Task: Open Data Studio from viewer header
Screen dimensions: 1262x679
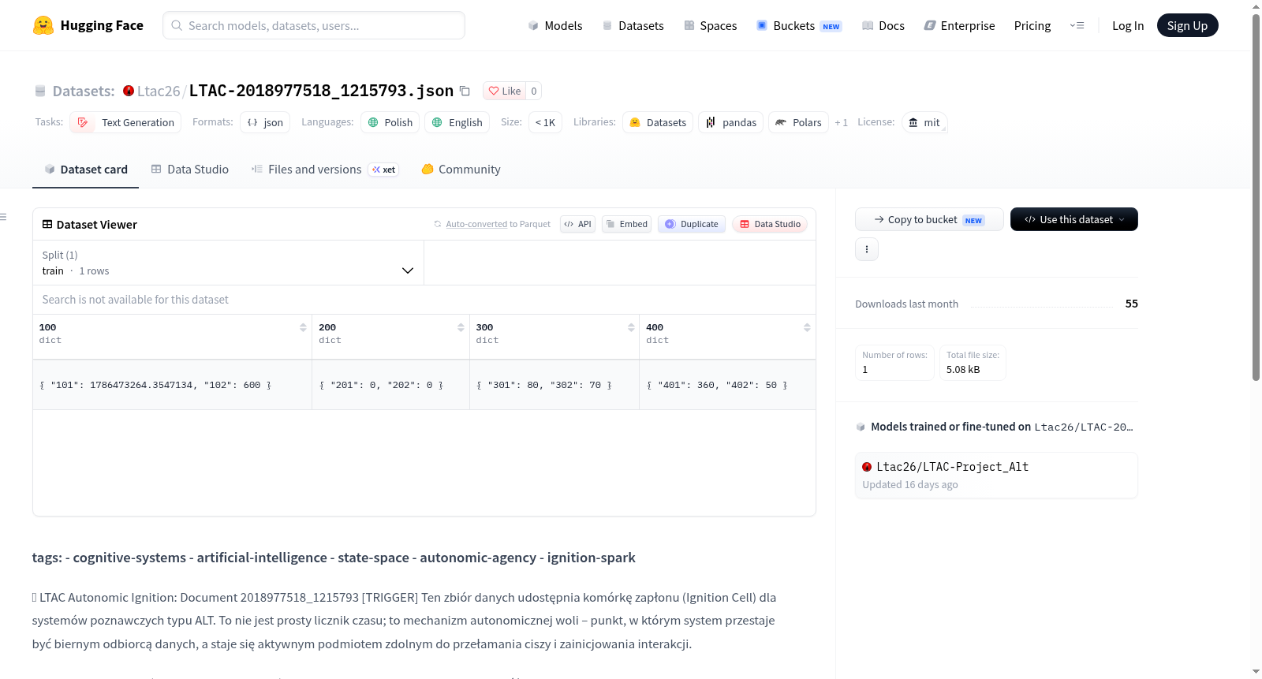Action: click(x=770, y=224)
